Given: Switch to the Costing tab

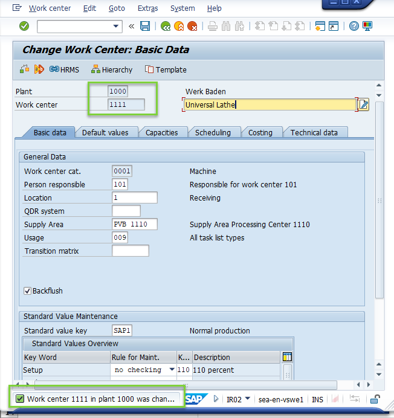Looking at the screenshot, I should click(260, 132).
